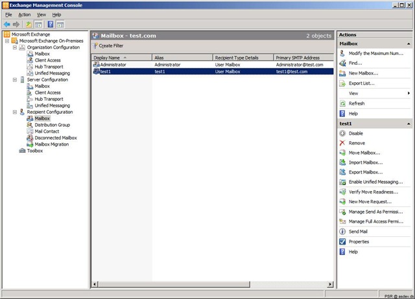Viewport: 415px width, 299px height.
Task: Select the test1 mailbox row
Action: pyautogui.click(x=213, y=72)
